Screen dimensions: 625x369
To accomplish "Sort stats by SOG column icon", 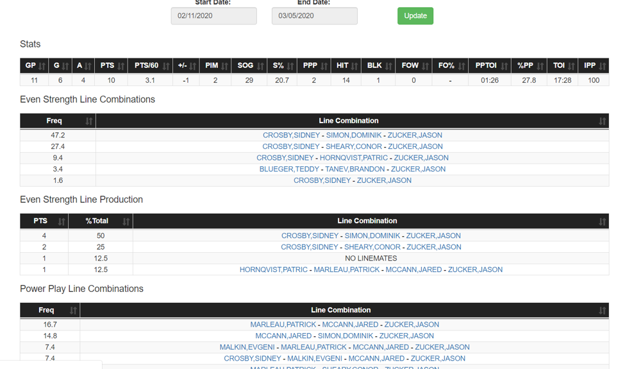I will click(x=260, y=66).
